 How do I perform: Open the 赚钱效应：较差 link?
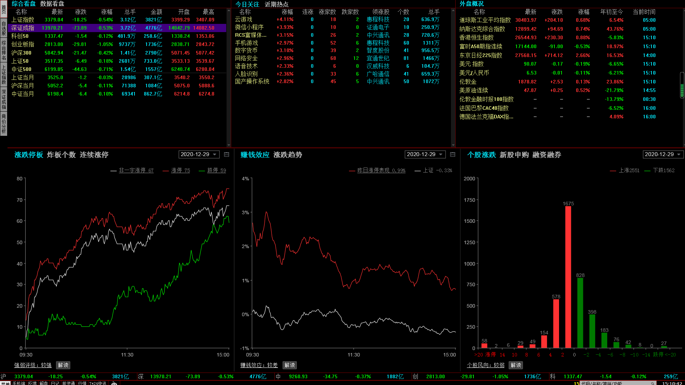tap(259, 365)
